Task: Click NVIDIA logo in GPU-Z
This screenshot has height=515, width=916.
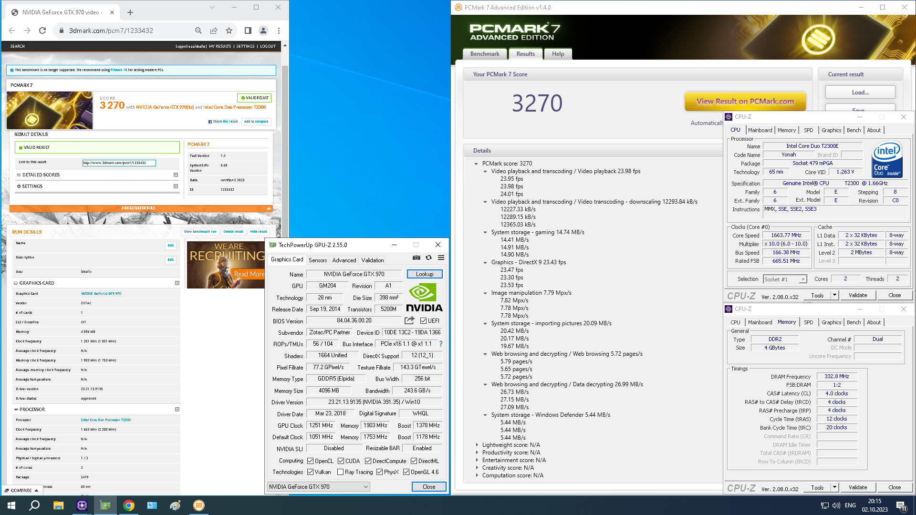Action: tap(424, 298)
